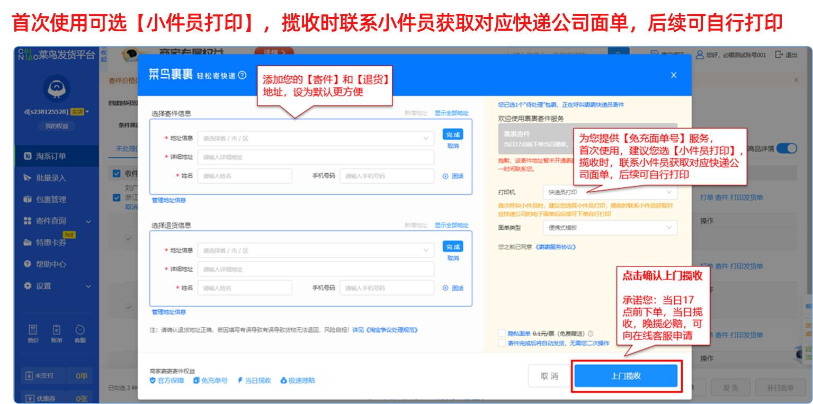
Task: Click 发货 button behind dialog
Action: tap(731, 388)
